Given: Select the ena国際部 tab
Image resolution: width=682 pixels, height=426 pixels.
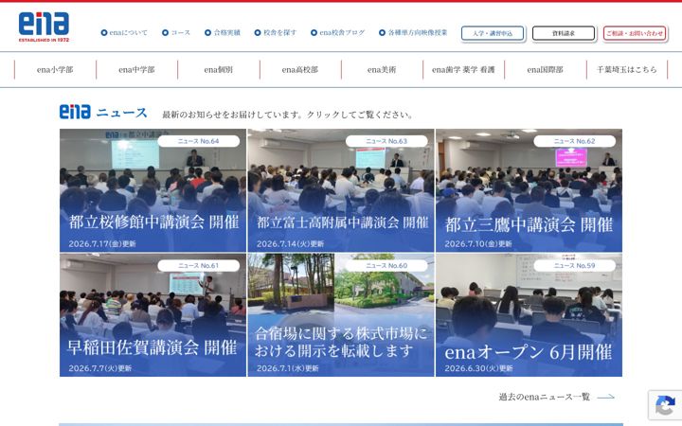Looking at the screenshot, I should click(x=545, y=69).
